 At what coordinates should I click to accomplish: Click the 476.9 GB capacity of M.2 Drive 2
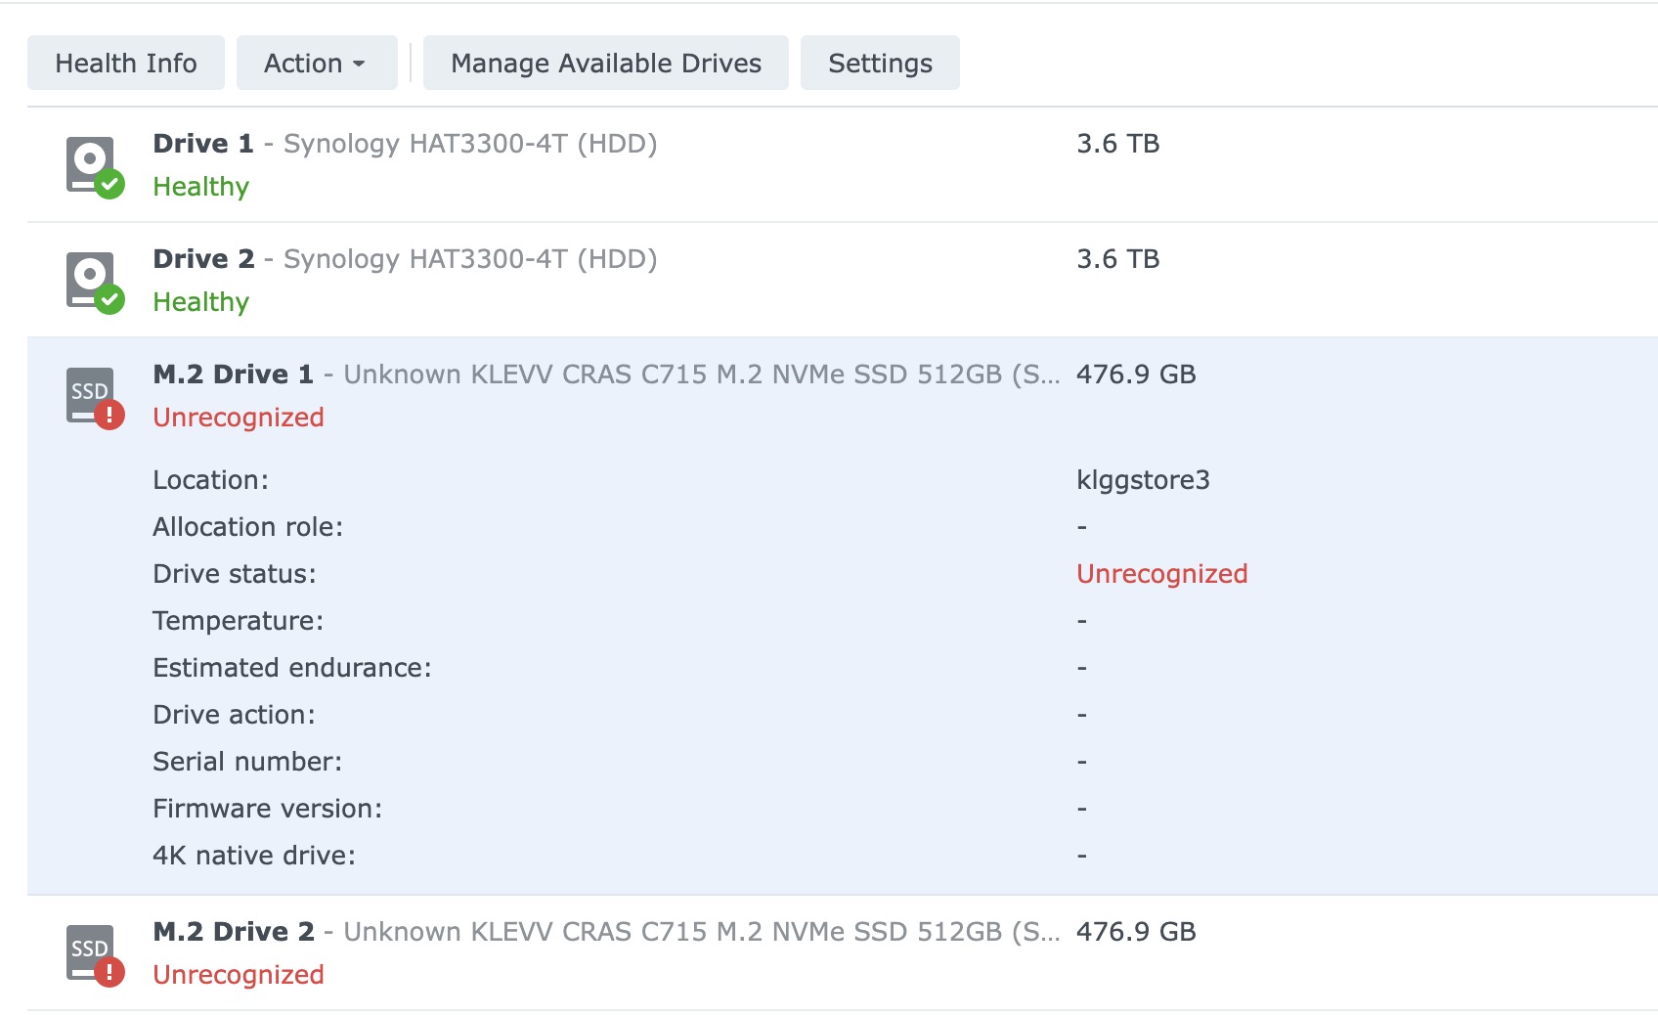click(1136, 933)
